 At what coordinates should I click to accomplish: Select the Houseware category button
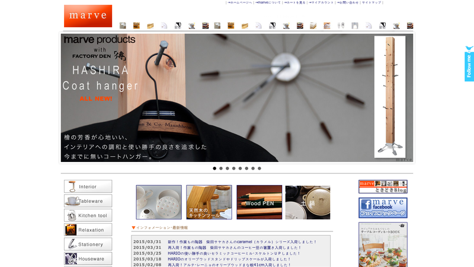click(88, 259)
